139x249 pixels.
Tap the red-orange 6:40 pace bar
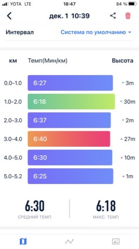(69, 139)
